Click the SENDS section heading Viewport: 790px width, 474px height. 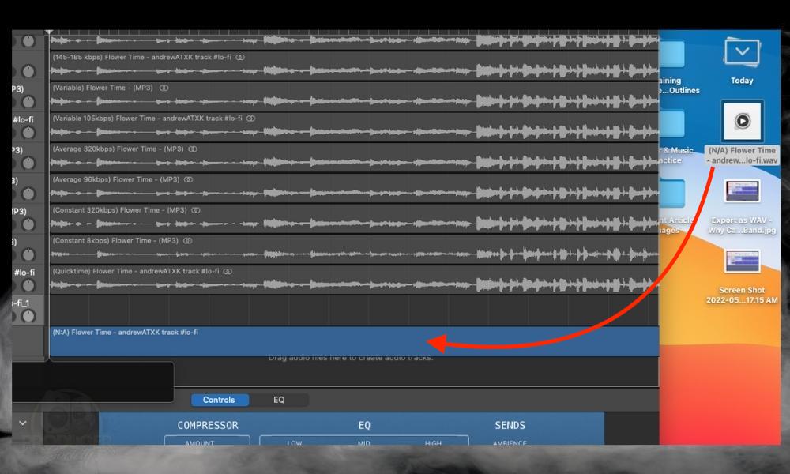click(510, 425)
